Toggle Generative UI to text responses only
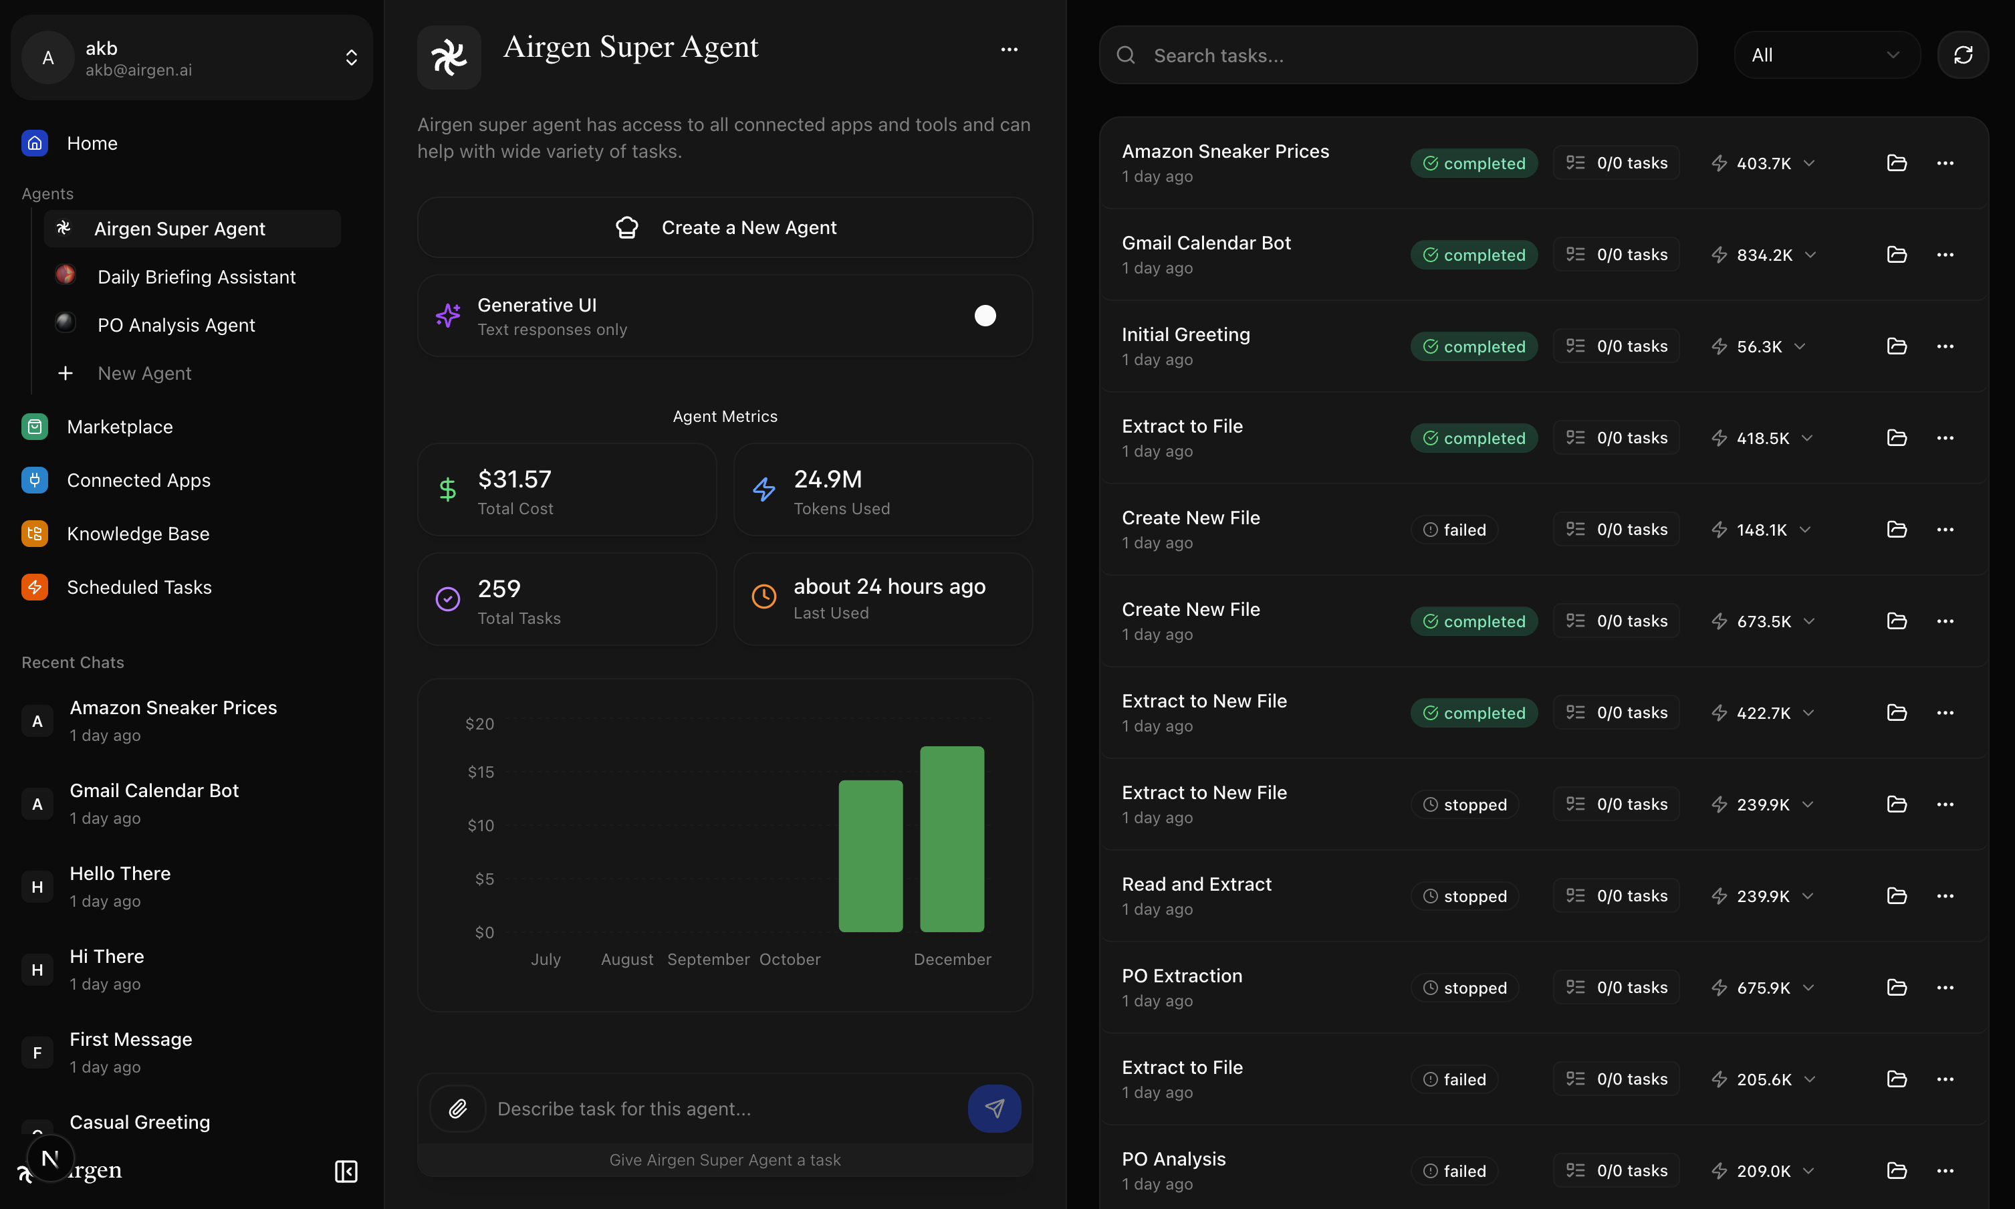Image resolution: width=2015 pixels, height=1209 pixels. click(985, 315)
